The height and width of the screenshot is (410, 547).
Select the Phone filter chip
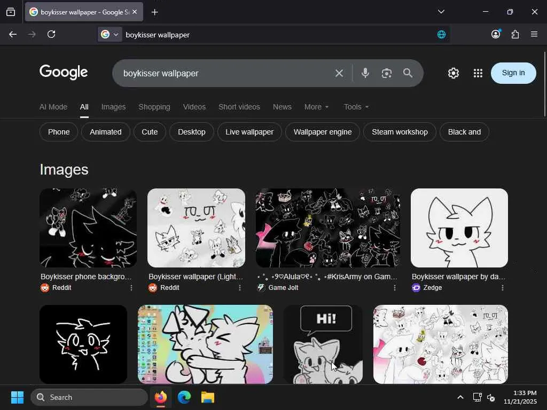(59, 132)
